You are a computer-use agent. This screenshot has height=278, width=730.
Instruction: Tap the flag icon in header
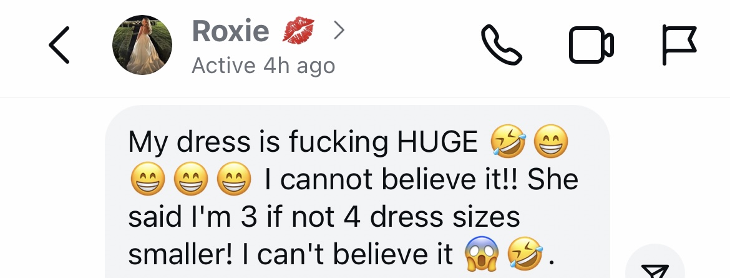point(679,45)
